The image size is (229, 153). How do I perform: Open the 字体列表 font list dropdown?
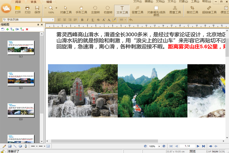[21, 20]
